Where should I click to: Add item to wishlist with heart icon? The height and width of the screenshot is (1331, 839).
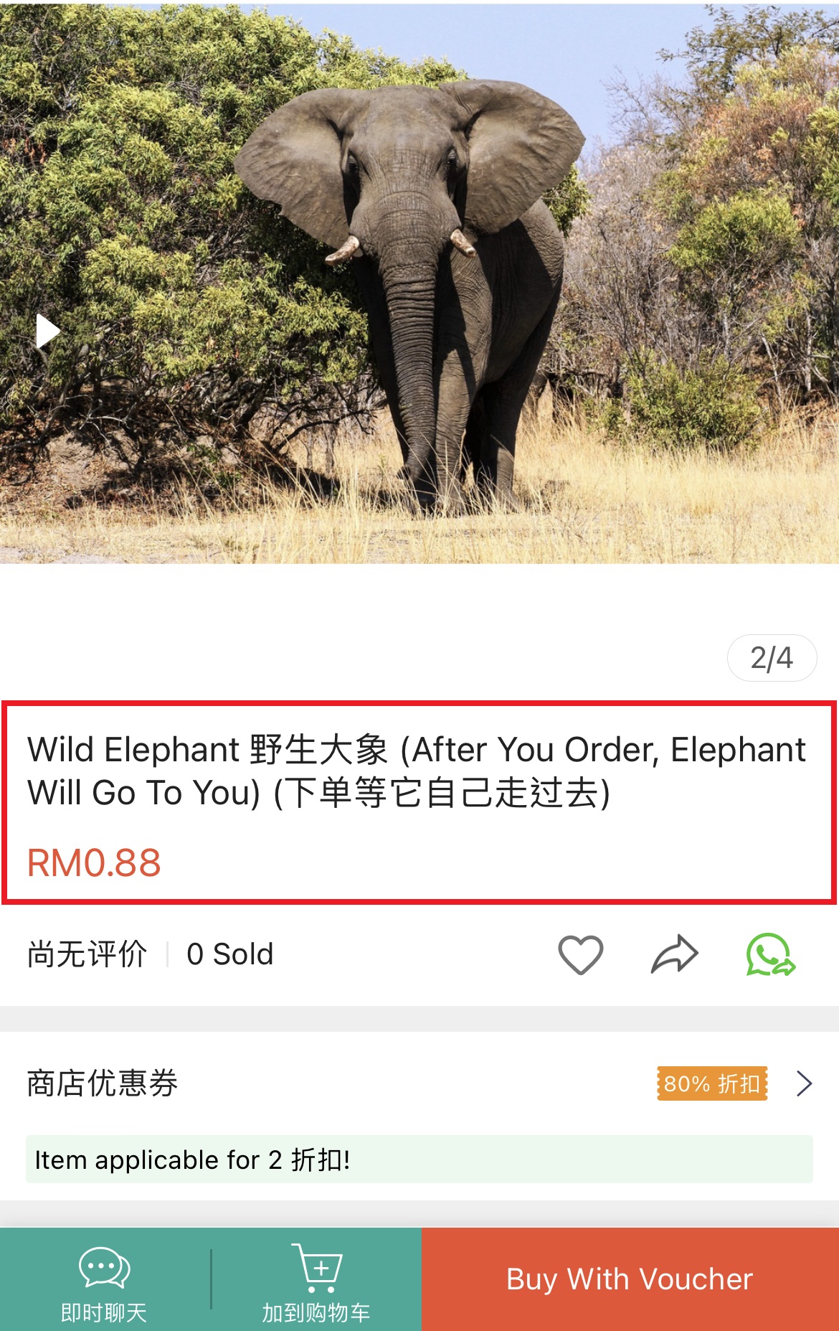[x=581, y=955]
